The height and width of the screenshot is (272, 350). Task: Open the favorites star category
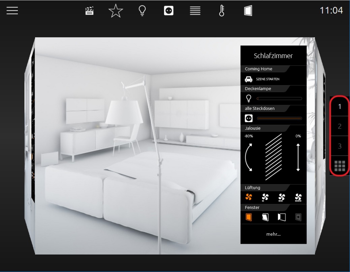[x=116, y=11]
